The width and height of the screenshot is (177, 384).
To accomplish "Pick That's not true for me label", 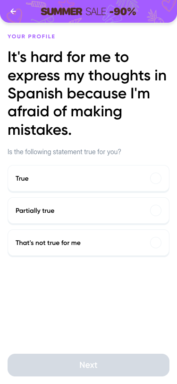I will (48, 243).
